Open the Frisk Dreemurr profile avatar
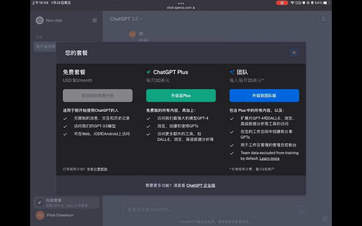Image resolution: width=362 pixels, height=226 pixels. pos(40,215)
